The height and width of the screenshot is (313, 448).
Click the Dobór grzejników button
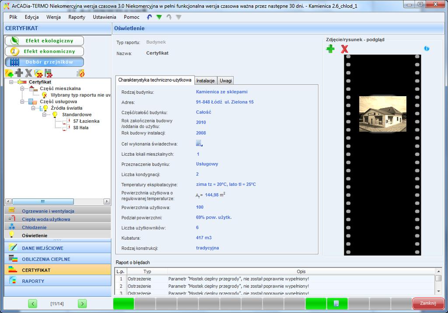(44, 62)
